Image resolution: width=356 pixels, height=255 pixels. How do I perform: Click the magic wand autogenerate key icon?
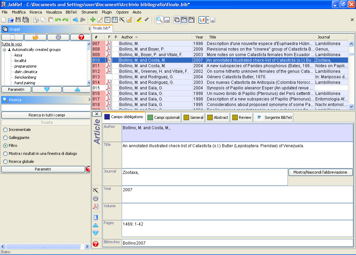(96, 190)
